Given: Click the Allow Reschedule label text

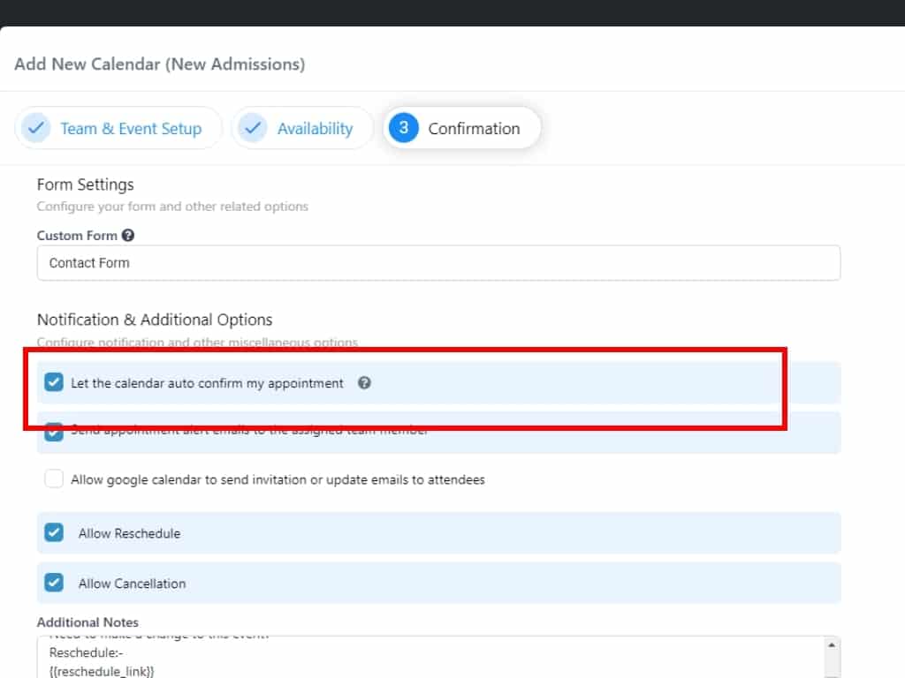Looking at the screenshot, I should click(x=129, y=533).
